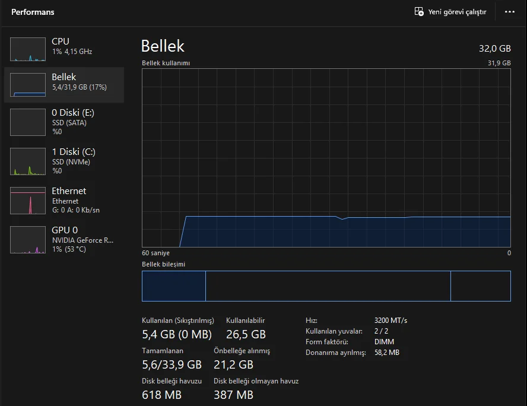The image size is (527, 406).
Task: Click the 31,9 GB graph maximum label
Action: point(499,63)
